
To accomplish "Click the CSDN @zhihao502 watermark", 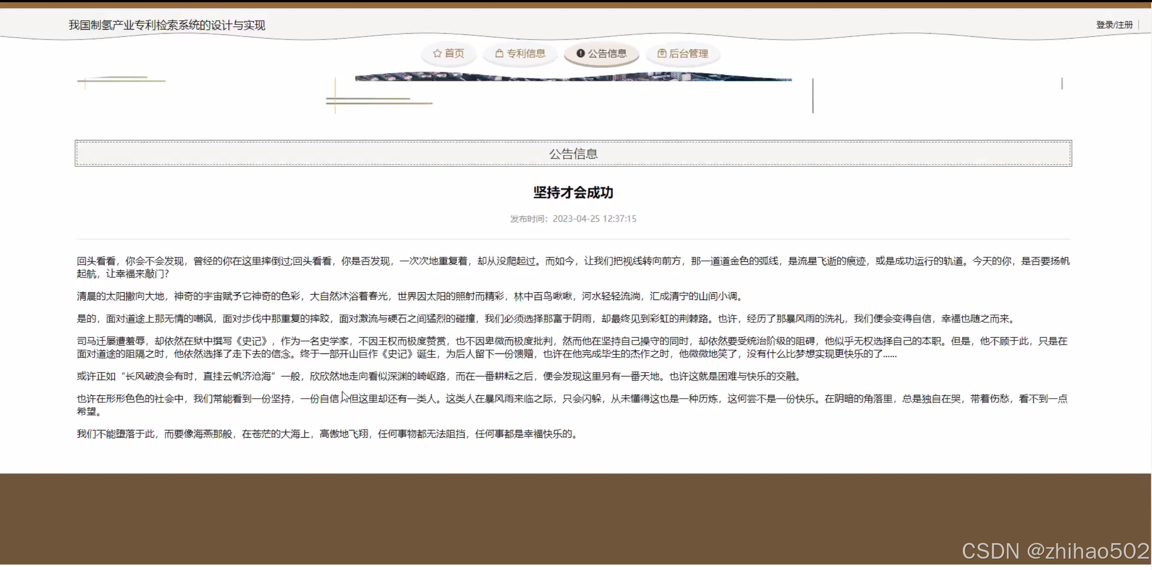I will point(1055,551).
